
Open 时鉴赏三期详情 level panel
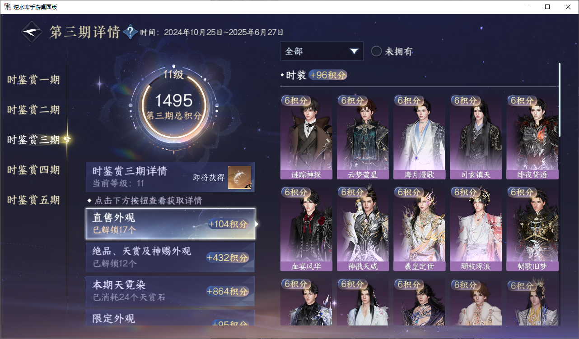point(170,177)
